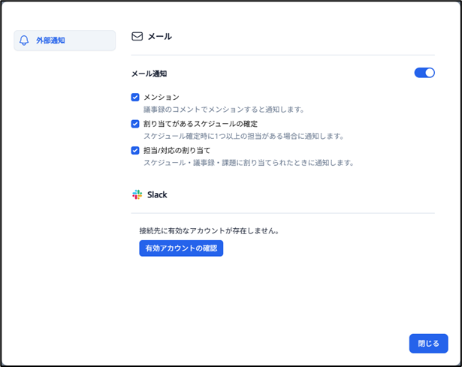
Task: Click the メール通知 label text
Action: (149, 74)
